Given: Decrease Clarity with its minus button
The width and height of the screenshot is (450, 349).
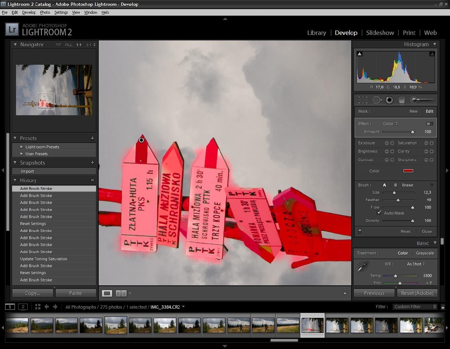Looking at the screenshot, I should point(426,151).
